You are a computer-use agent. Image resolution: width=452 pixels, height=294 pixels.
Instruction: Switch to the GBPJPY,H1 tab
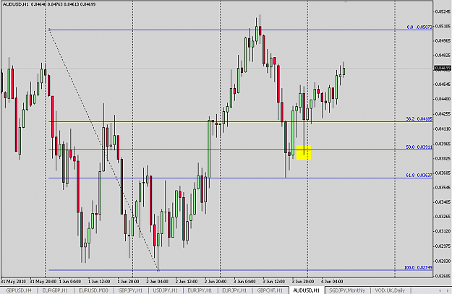[130, 290]
